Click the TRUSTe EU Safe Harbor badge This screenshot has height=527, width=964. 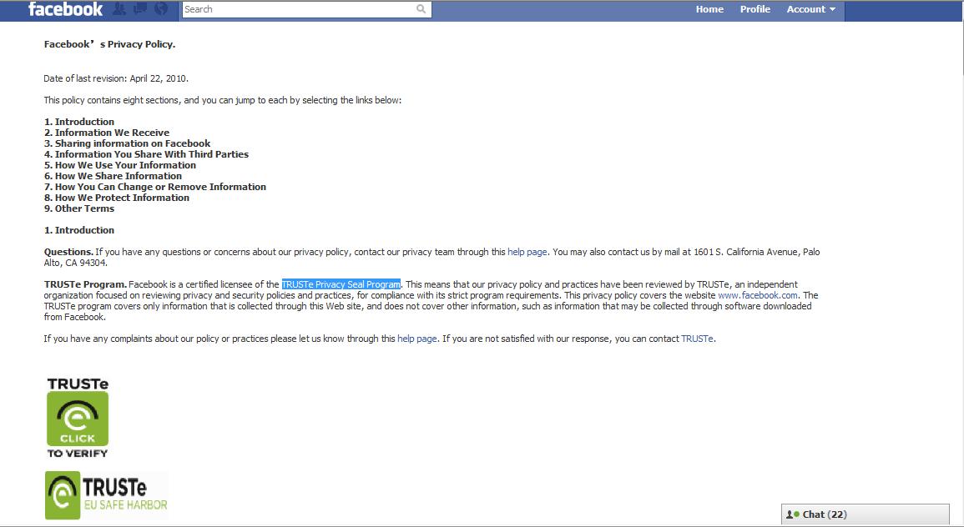106,495
